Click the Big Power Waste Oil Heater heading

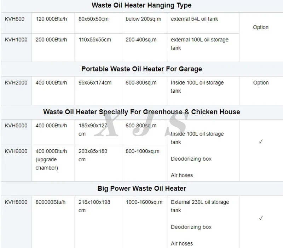click(x=141, y=189)
